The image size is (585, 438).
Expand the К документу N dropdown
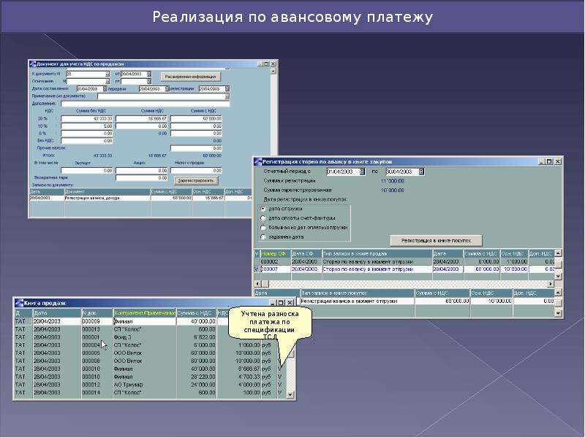(x=107, y=74)
